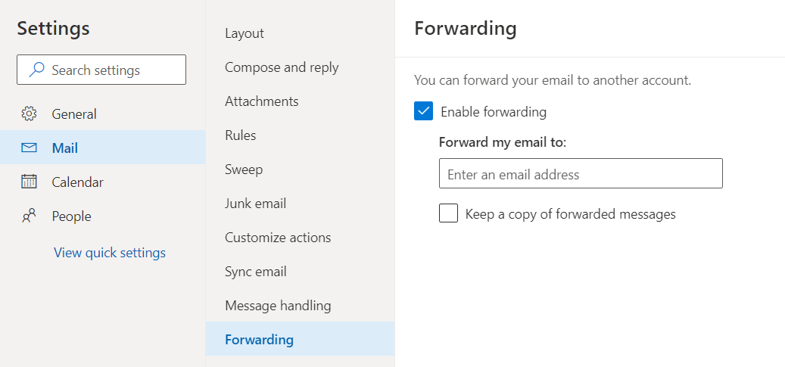The width and height of the screenshot is (785, 367).
Task: Click the Search settings field
Action: click(x=110, y=70)
